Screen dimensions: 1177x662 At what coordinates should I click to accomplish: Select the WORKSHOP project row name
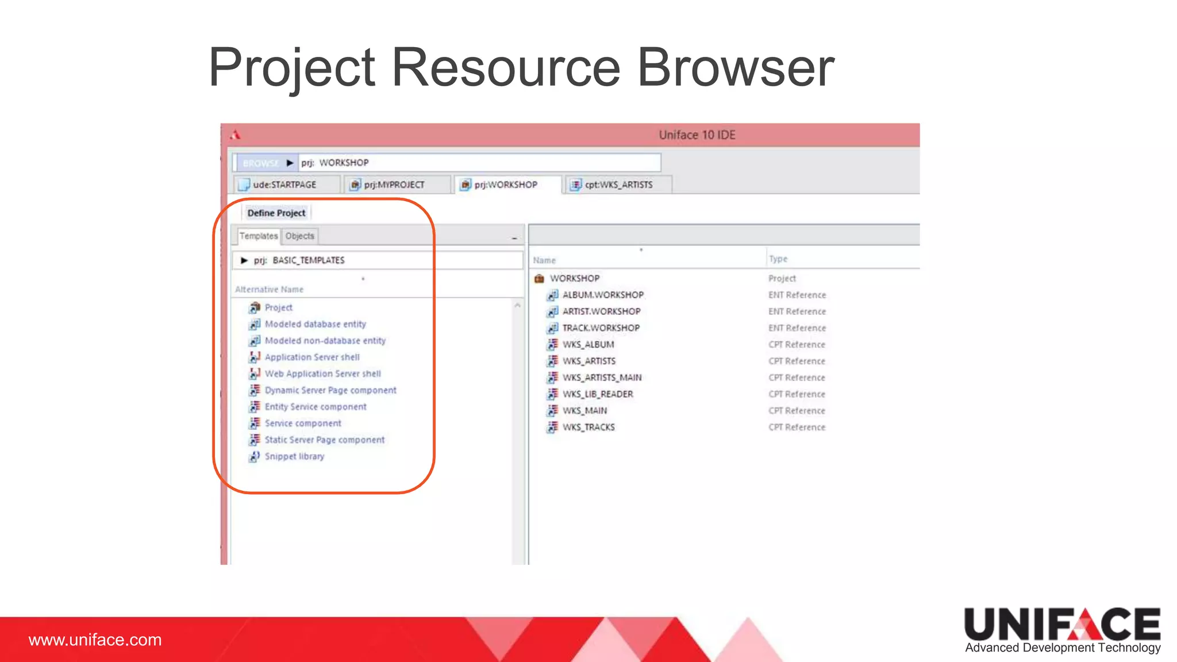[x=575, y=279]
